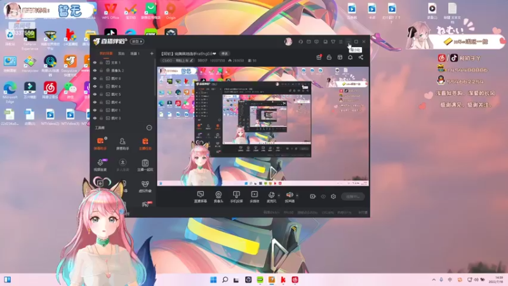Expand the toolbox more-options circle button
The image size is (508, 286).
coord(149,128)
